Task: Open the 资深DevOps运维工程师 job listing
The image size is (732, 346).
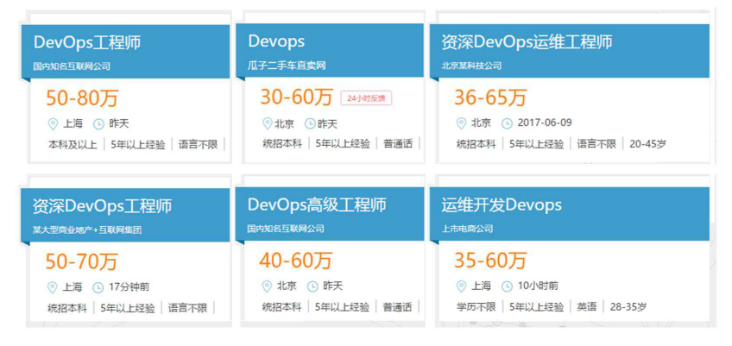Action: tap(527, 42)
